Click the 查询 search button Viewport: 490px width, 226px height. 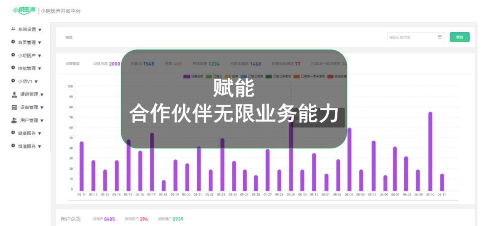coord(459,37)
